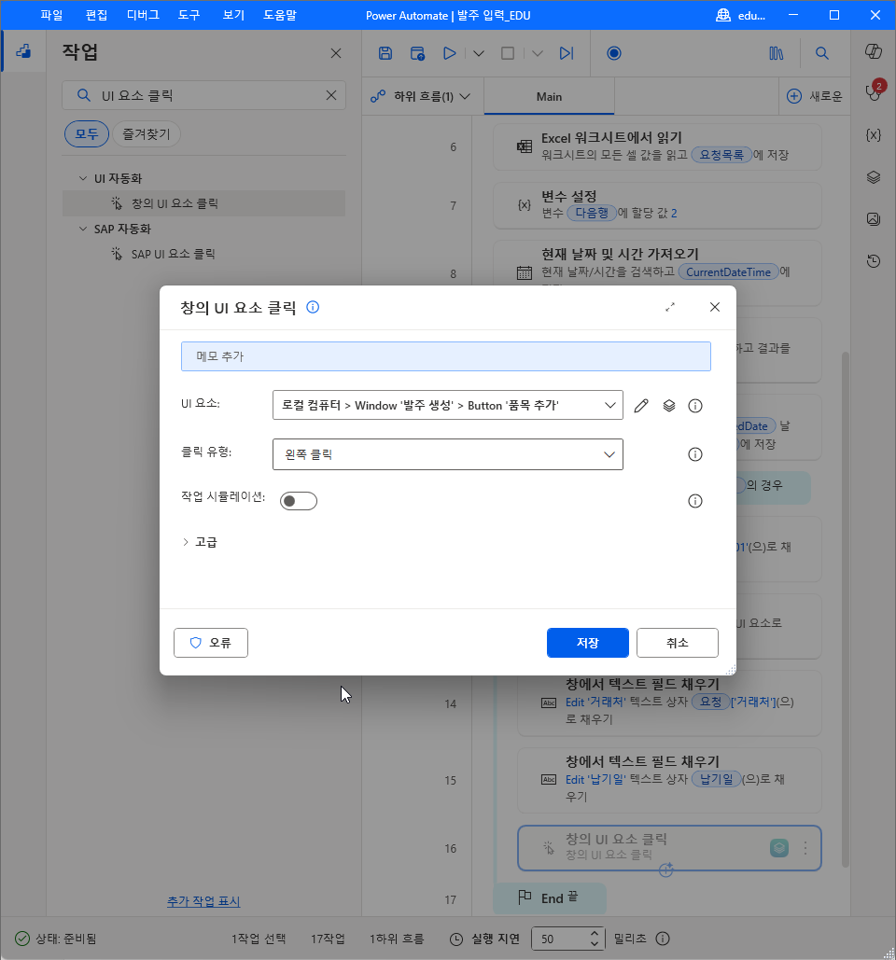Click the 새로운 add button
The height and width of the screenshot is (960, 896).
point(815,96)
